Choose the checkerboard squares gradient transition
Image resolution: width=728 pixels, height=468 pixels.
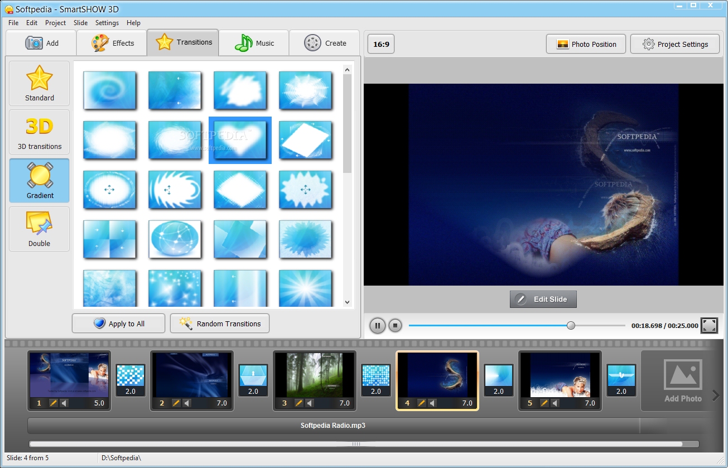tap(110, 239)
